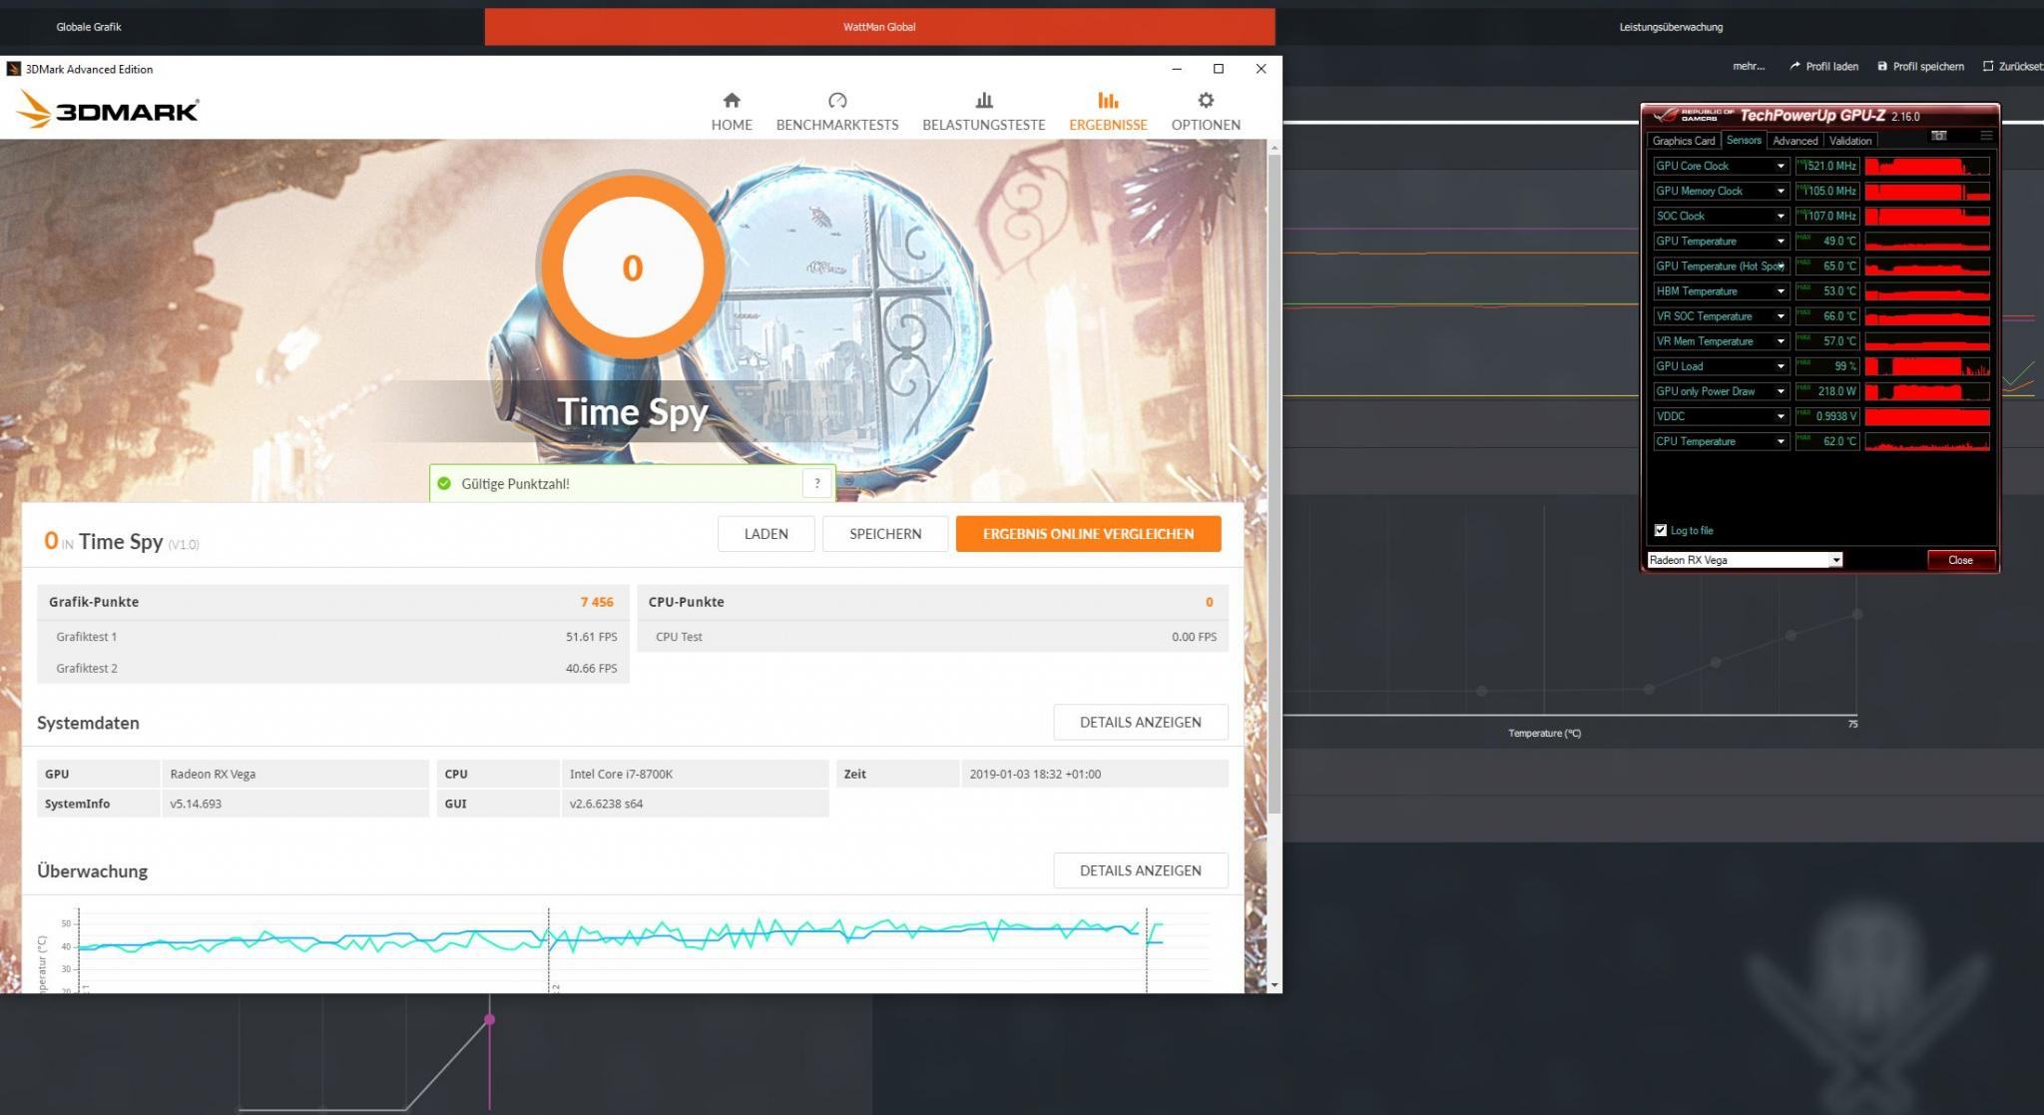The width and height of the screenshot is (2044, 1115).
Task: Expand the GPU Load sensor dropdown
Action: click(x=1780, y=366)
